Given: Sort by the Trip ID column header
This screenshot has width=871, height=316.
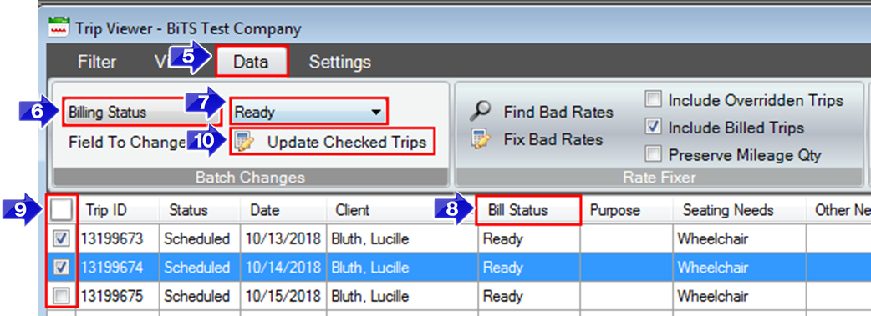Looking at the screenshot, I should [118, 210].
